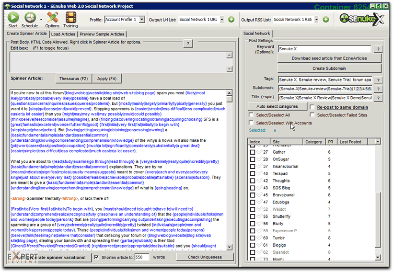Open the Training film icon
This screenshot has width=393, height=272.
(x=70, y=18)
